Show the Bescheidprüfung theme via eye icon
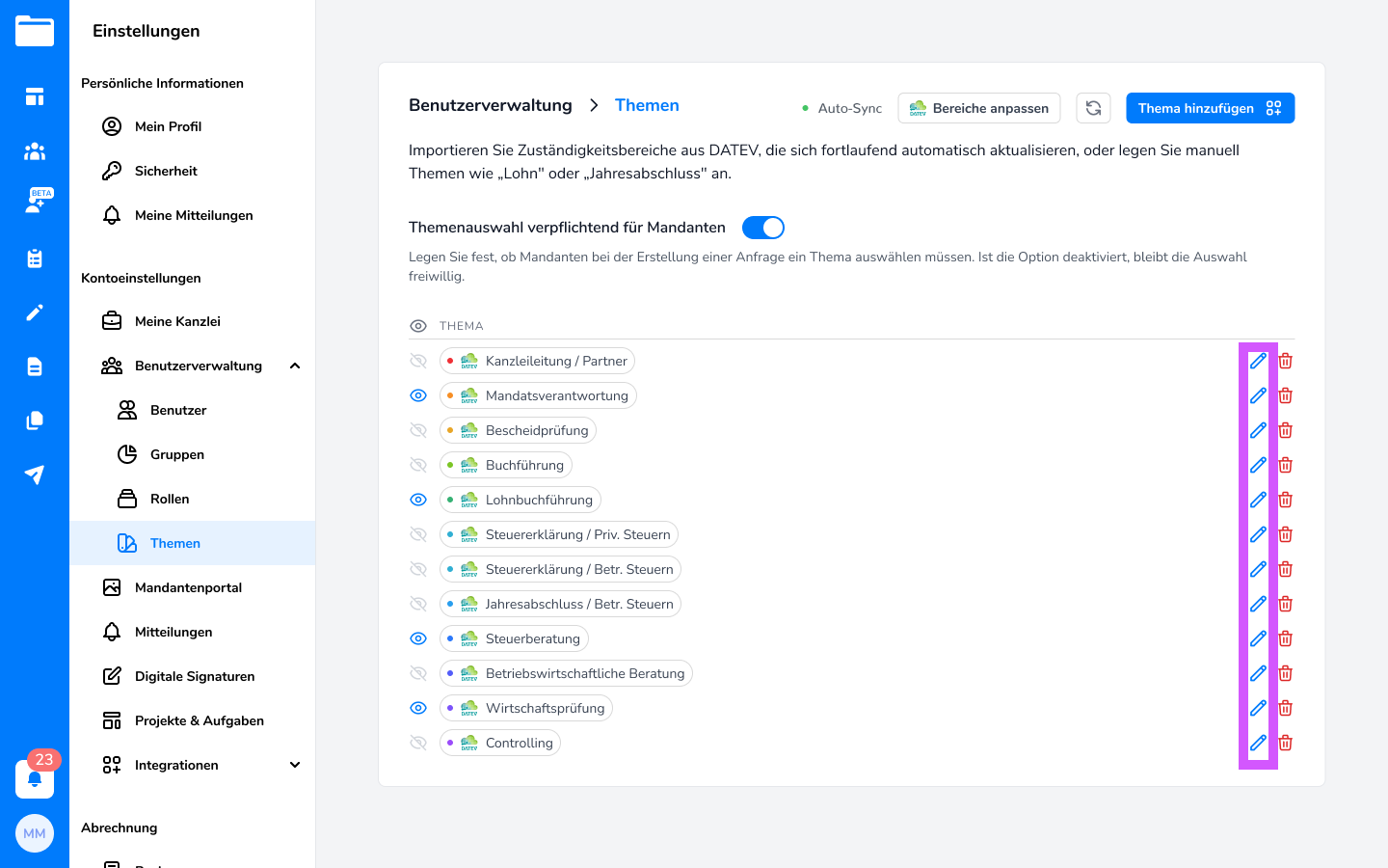This screenshot has width=1388, height=868. point(418,430)
